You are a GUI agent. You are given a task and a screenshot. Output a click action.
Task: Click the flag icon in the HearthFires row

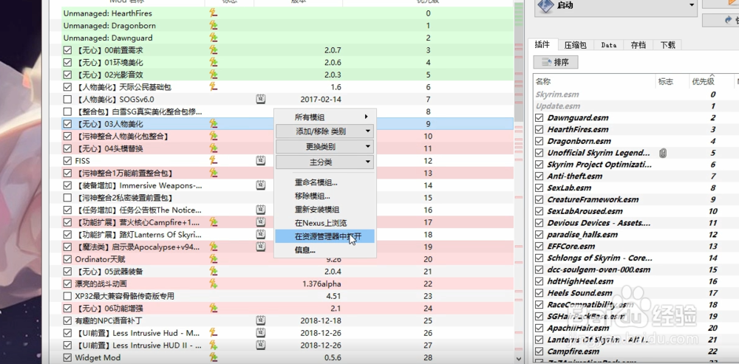click(214, 13)
